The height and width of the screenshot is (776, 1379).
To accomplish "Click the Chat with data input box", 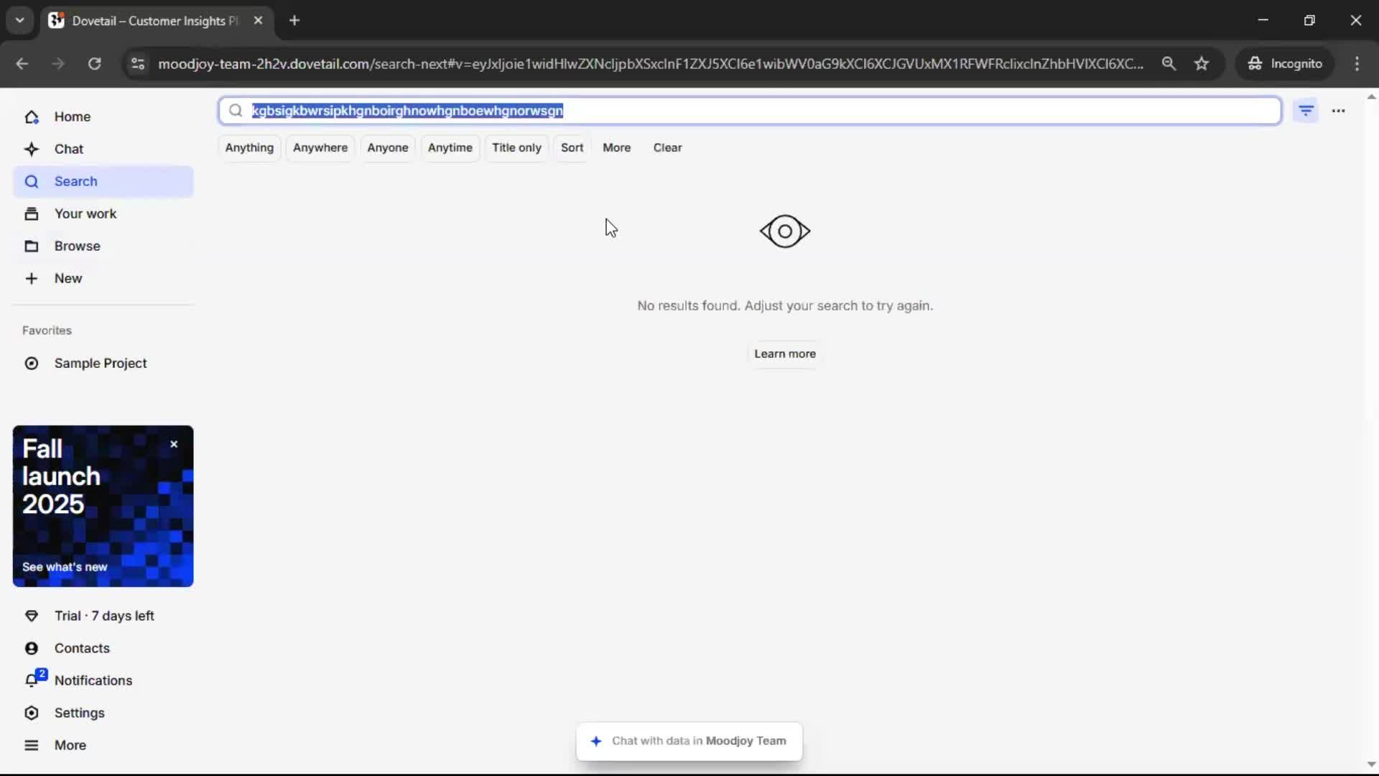I will click(689, 741).
